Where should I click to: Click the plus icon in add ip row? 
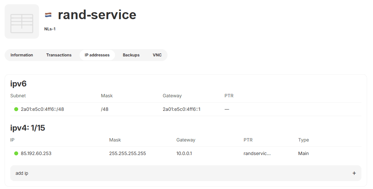(354, 173)
